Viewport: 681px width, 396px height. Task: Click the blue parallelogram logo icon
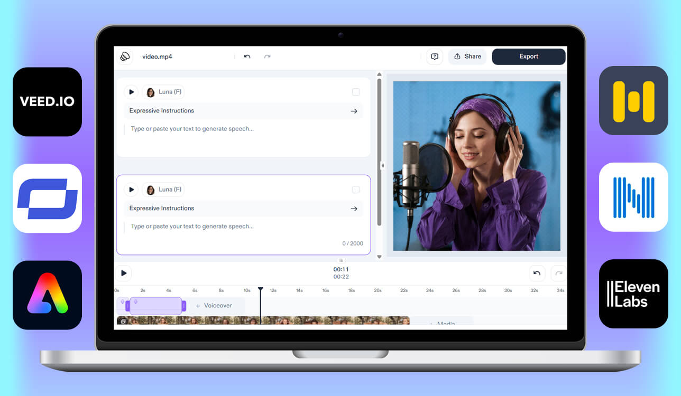47,198
